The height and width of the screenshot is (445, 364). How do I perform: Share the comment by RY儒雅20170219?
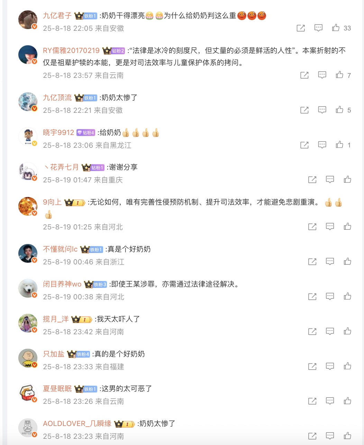pyautogui.click(x=304, y=75)
